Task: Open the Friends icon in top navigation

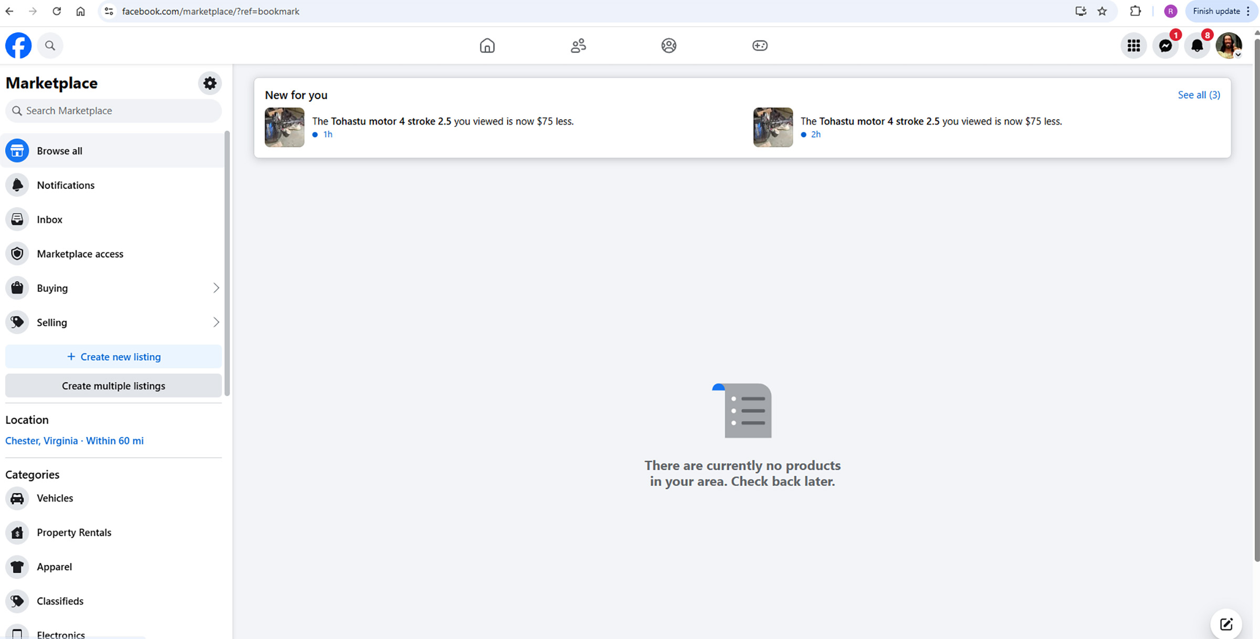Action: click(578, 46)
